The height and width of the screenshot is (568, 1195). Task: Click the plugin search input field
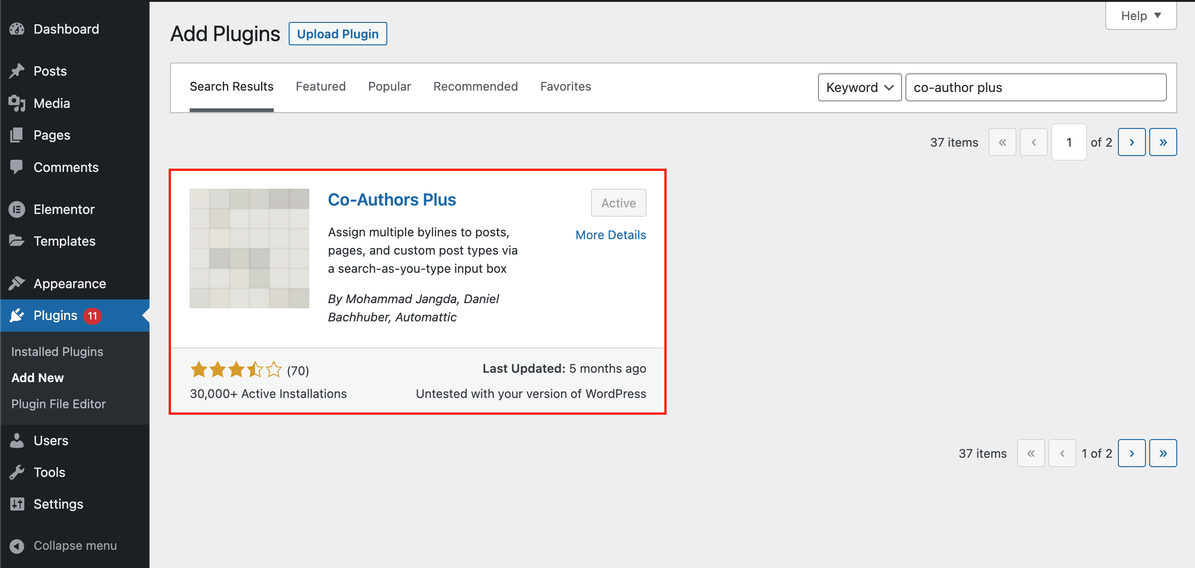click(x=1035, y=87)
